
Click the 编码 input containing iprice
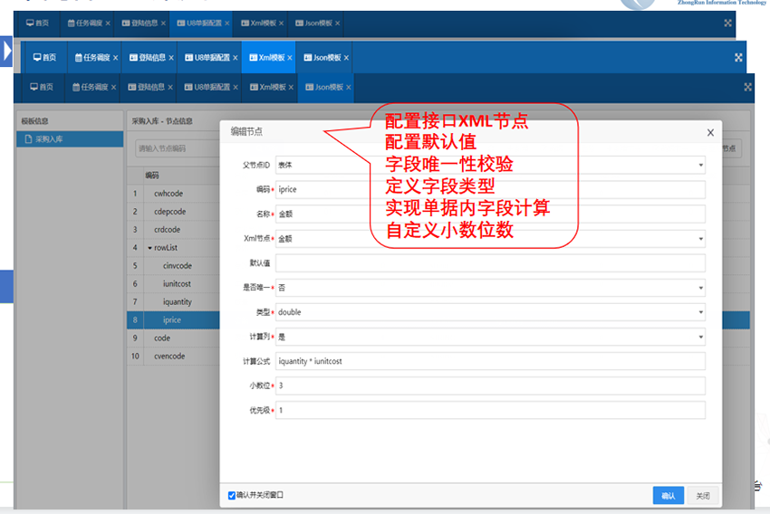tap(490, 190)
